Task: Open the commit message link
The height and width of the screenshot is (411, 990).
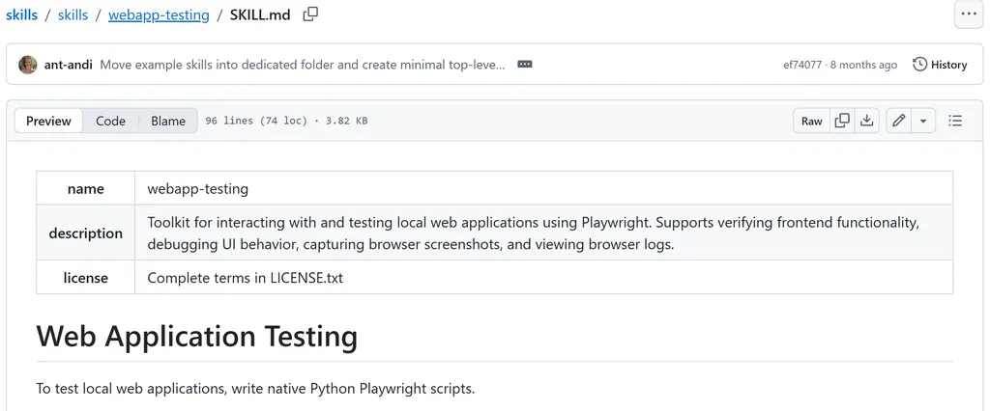Action: pos(303,65)
